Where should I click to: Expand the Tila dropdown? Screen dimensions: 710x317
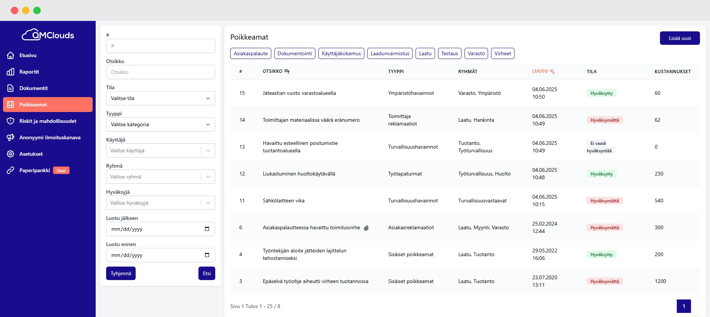160,98
